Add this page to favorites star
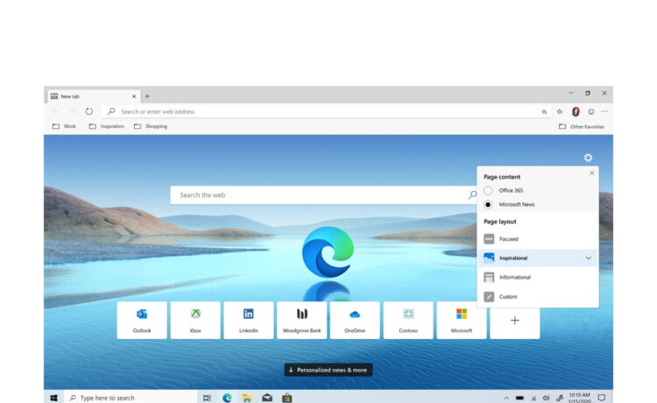Viewport: 657px width, 403px height. pos(544,112)
